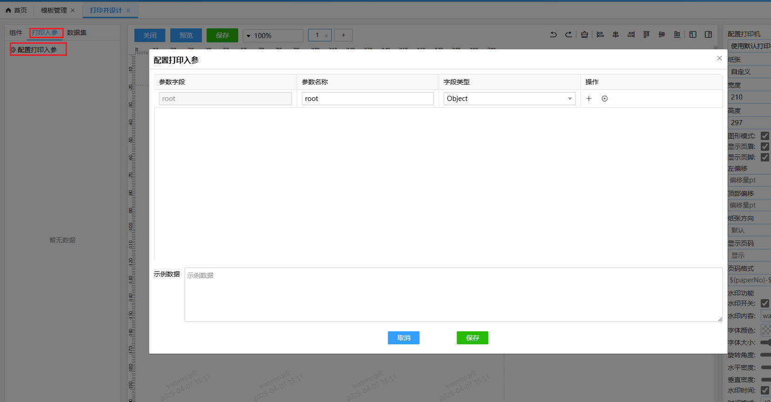Viewport: 771px width, 402px height.
Task: Toggle the 图形模式 checkbox
Action: coord(764,136)
